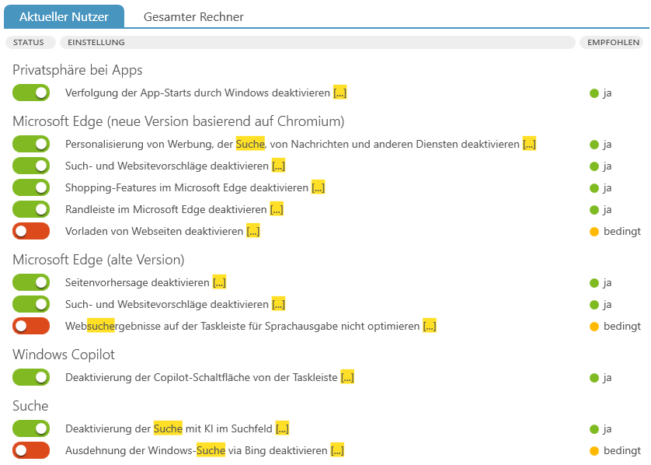
Task: Click Shopping-Features im Microsoft Edge deaktivieren text
Action: coord(186,187)
